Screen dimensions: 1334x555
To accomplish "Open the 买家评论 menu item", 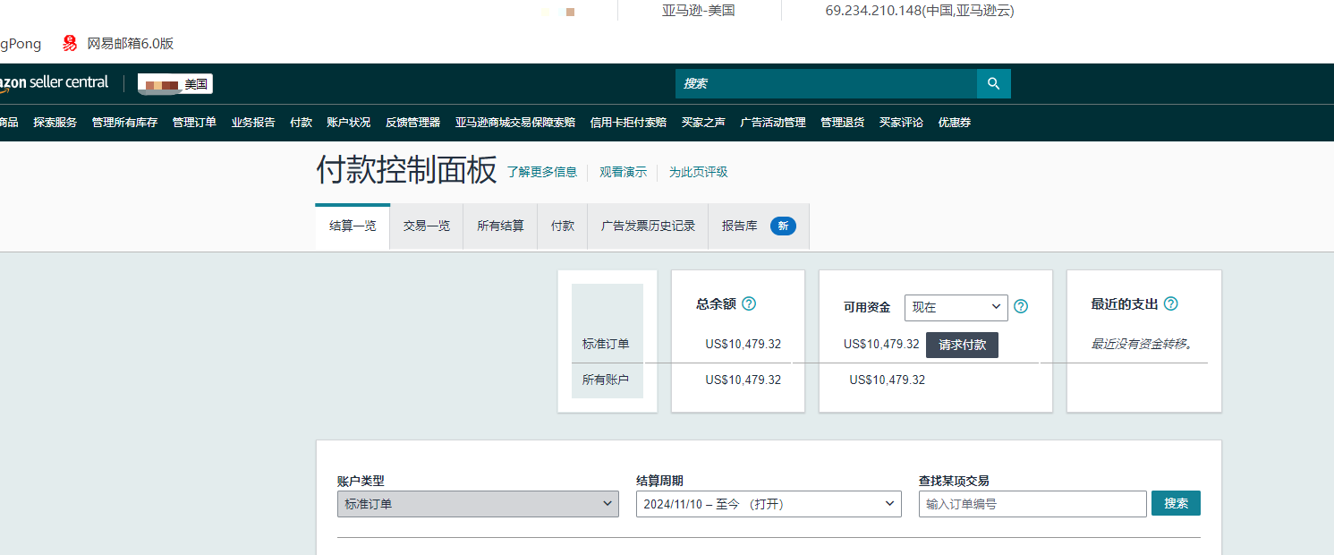I will pyautogui.click(x=901, y=123).
